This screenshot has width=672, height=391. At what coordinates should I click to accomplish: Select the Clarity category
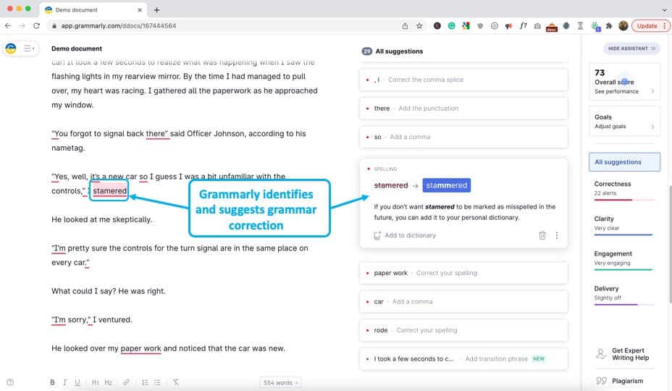[x=624, y=224]
